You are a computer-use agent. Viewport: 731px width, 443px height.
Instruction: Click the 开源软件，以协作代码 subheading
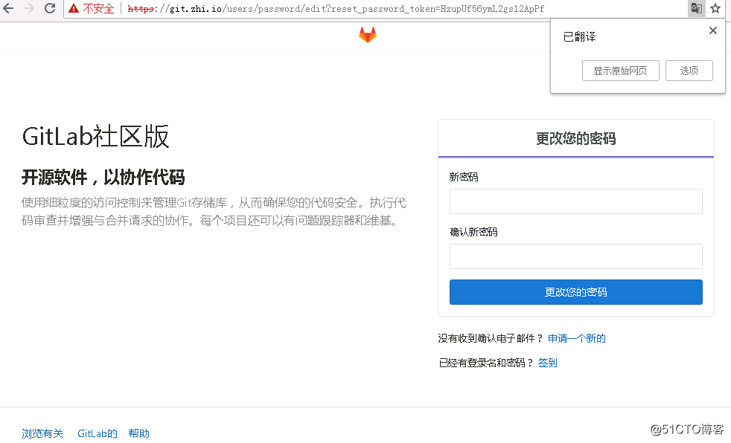coord(103,178)
